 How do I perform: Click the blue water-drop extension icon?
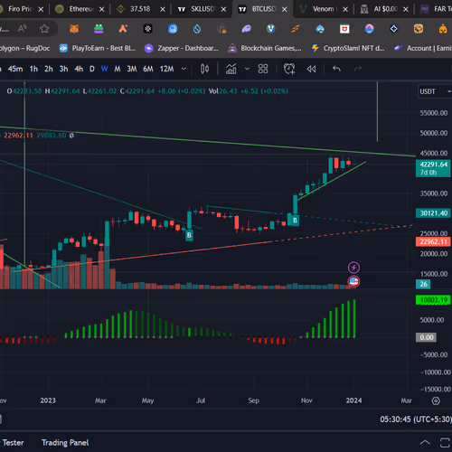[197, 29]
